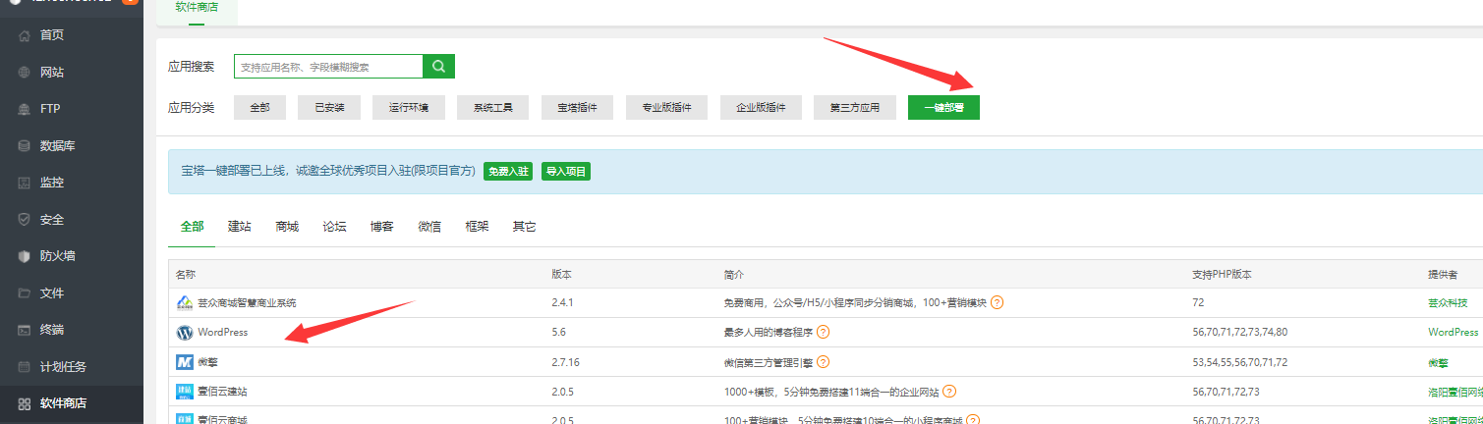The height and width of the screenshot is (424, 1483).
Task: Click the green 一键部署 button
Action: 943,108
